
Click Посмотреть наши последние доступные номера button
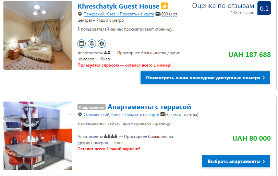[x=205, y=78]
